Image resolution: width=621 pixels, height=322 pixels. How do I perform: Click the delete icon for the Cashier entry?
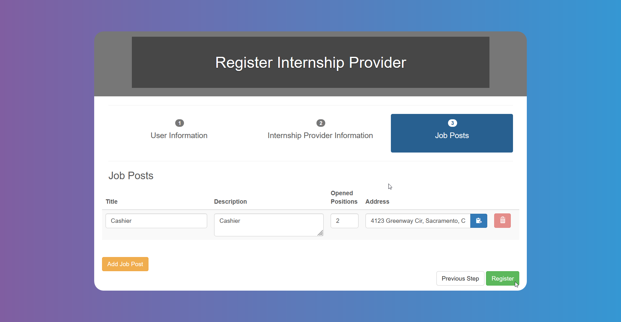click(502, 221)
